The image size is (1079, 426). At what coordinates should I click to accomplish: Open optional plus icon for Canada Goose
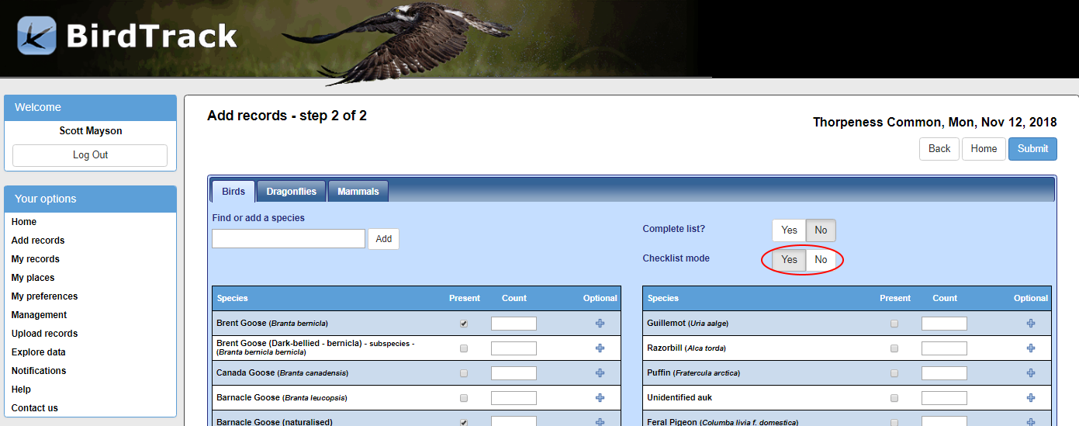pyautogui.click(x=600, y=373)
